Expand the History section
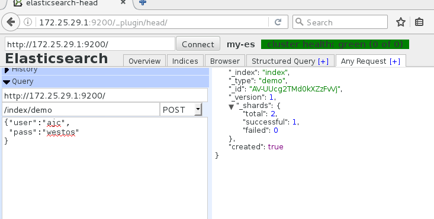The width and height of the screenshot is (434, 219). [x=105, y=71]
